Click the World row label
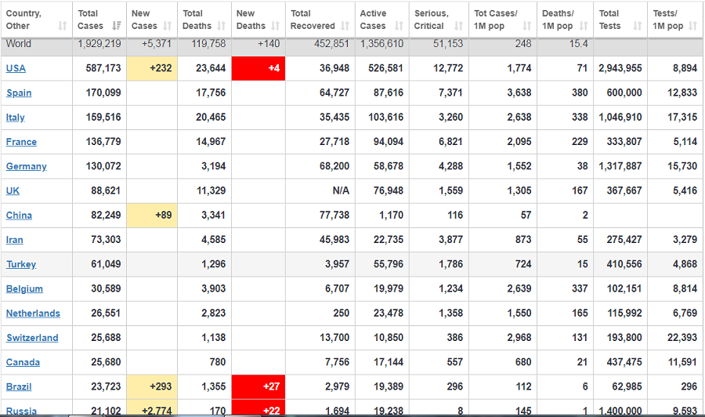 (19, 44)
